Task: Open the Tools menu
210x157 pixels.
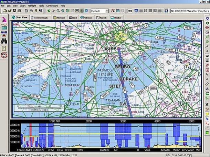Action: [x=41, y=6]
